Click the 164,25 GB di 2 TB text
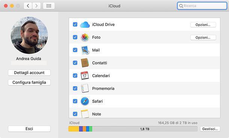This screenshot has width=229, height=138. point(178,123)
